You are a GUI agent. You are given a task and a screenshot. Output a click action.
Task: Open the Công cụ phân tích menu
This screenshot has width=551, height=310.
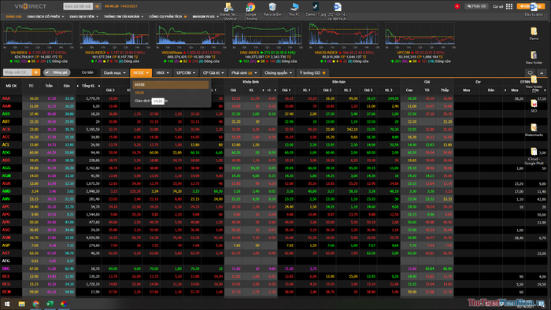168,17
